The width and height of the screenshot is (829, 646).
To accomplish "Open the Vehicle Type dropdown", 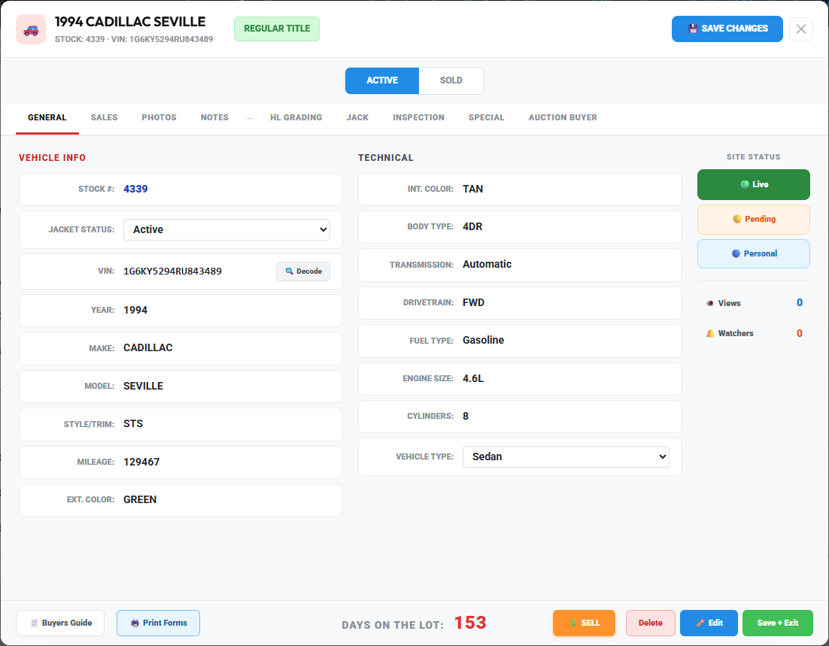I will point(566,456).
